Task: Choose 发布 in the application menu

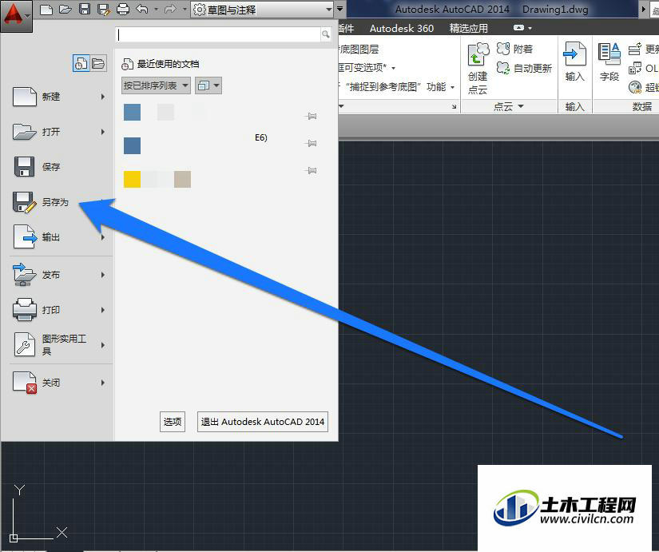Action: coord(59,275)
